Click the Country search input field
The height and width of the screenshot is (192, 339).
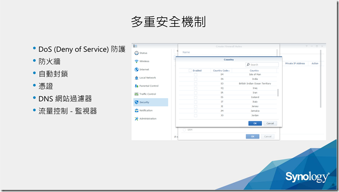(262, 64)
